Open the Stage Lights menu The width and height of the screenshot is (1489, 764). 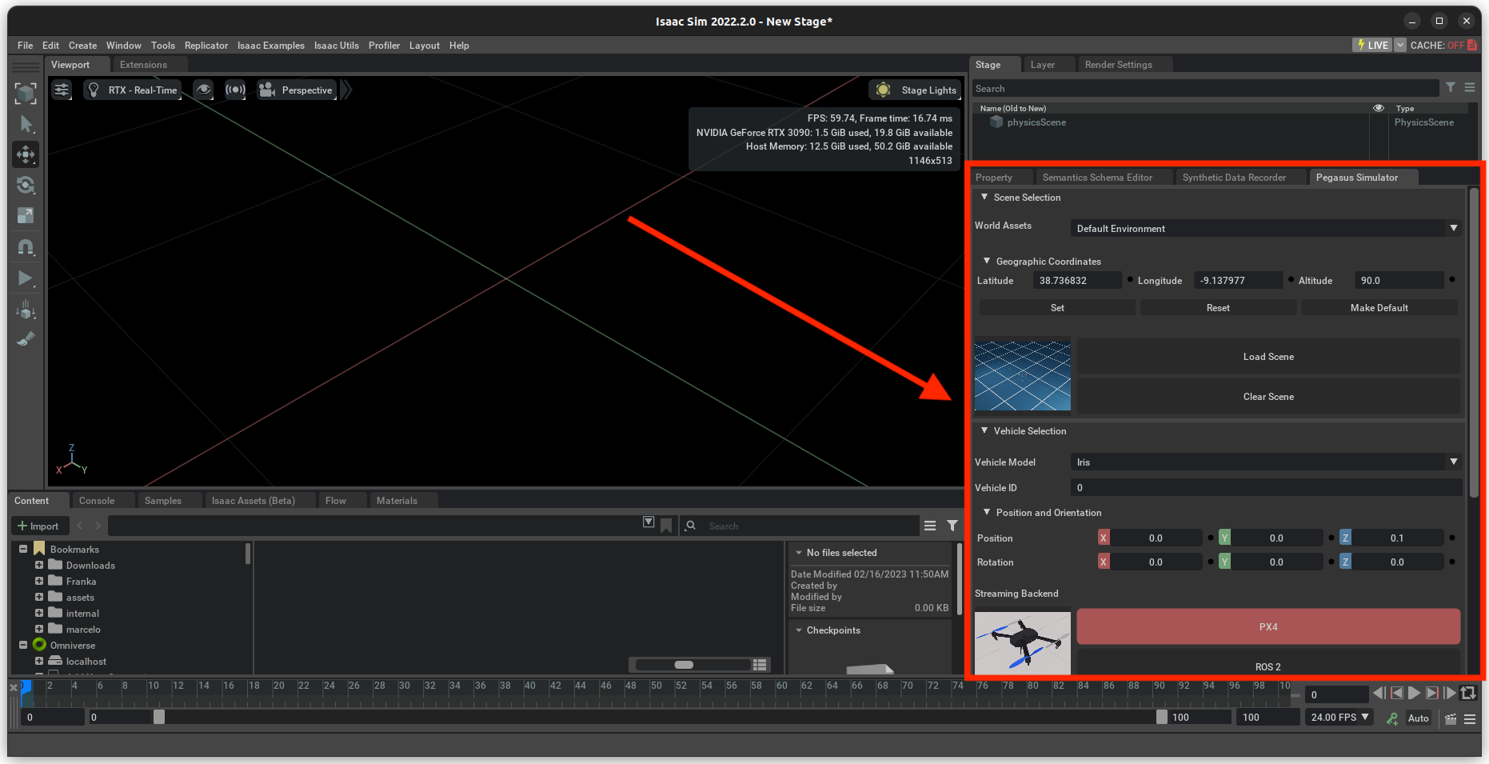click(916, 90)
